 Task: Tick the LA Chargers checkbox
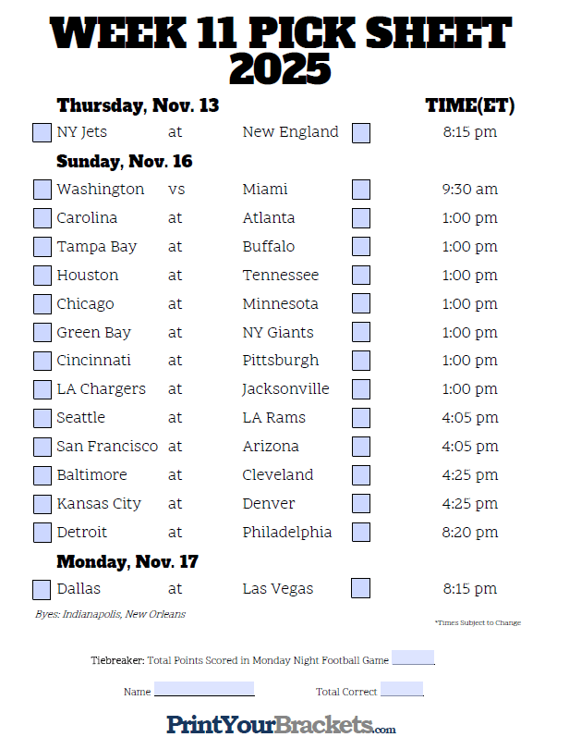42,389
